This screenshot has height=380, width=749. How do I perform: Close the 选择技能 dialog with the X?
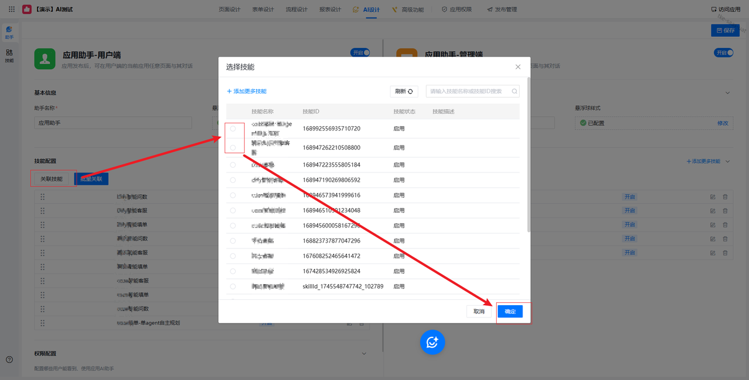click(518, 67)
